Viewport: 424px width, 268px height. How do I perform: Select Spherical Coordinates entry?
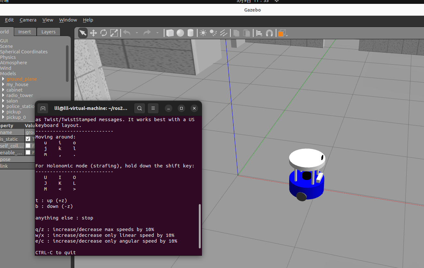[x=24, y=52]
